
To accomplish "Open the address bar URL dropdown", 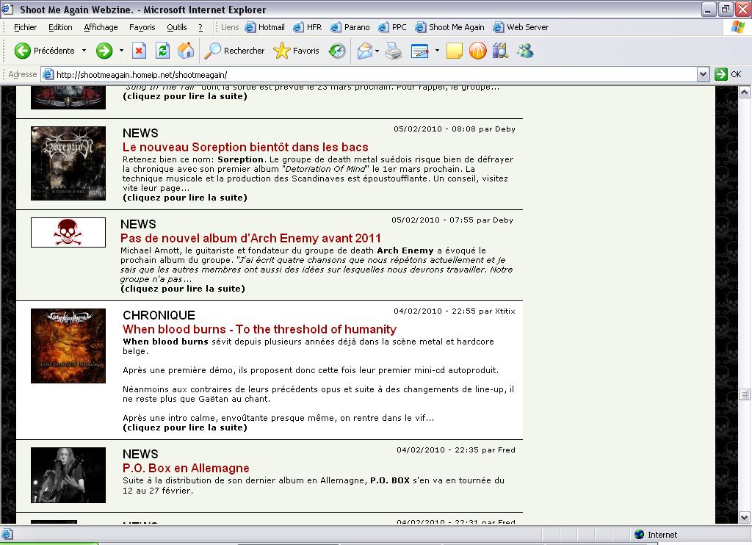I will pos(703,74).
